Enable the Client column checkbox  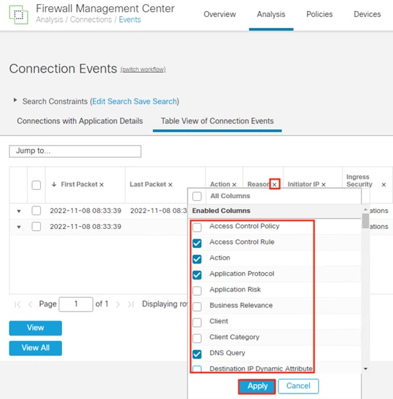pyautogui.click(x=197, y=322)
